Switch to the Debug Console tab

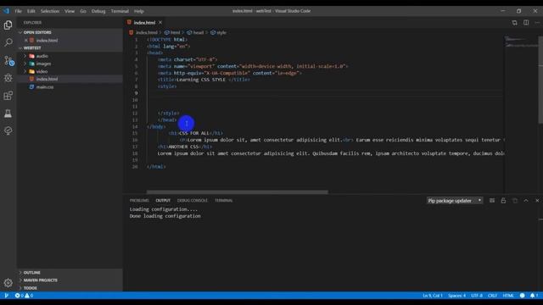coord(193,201)
